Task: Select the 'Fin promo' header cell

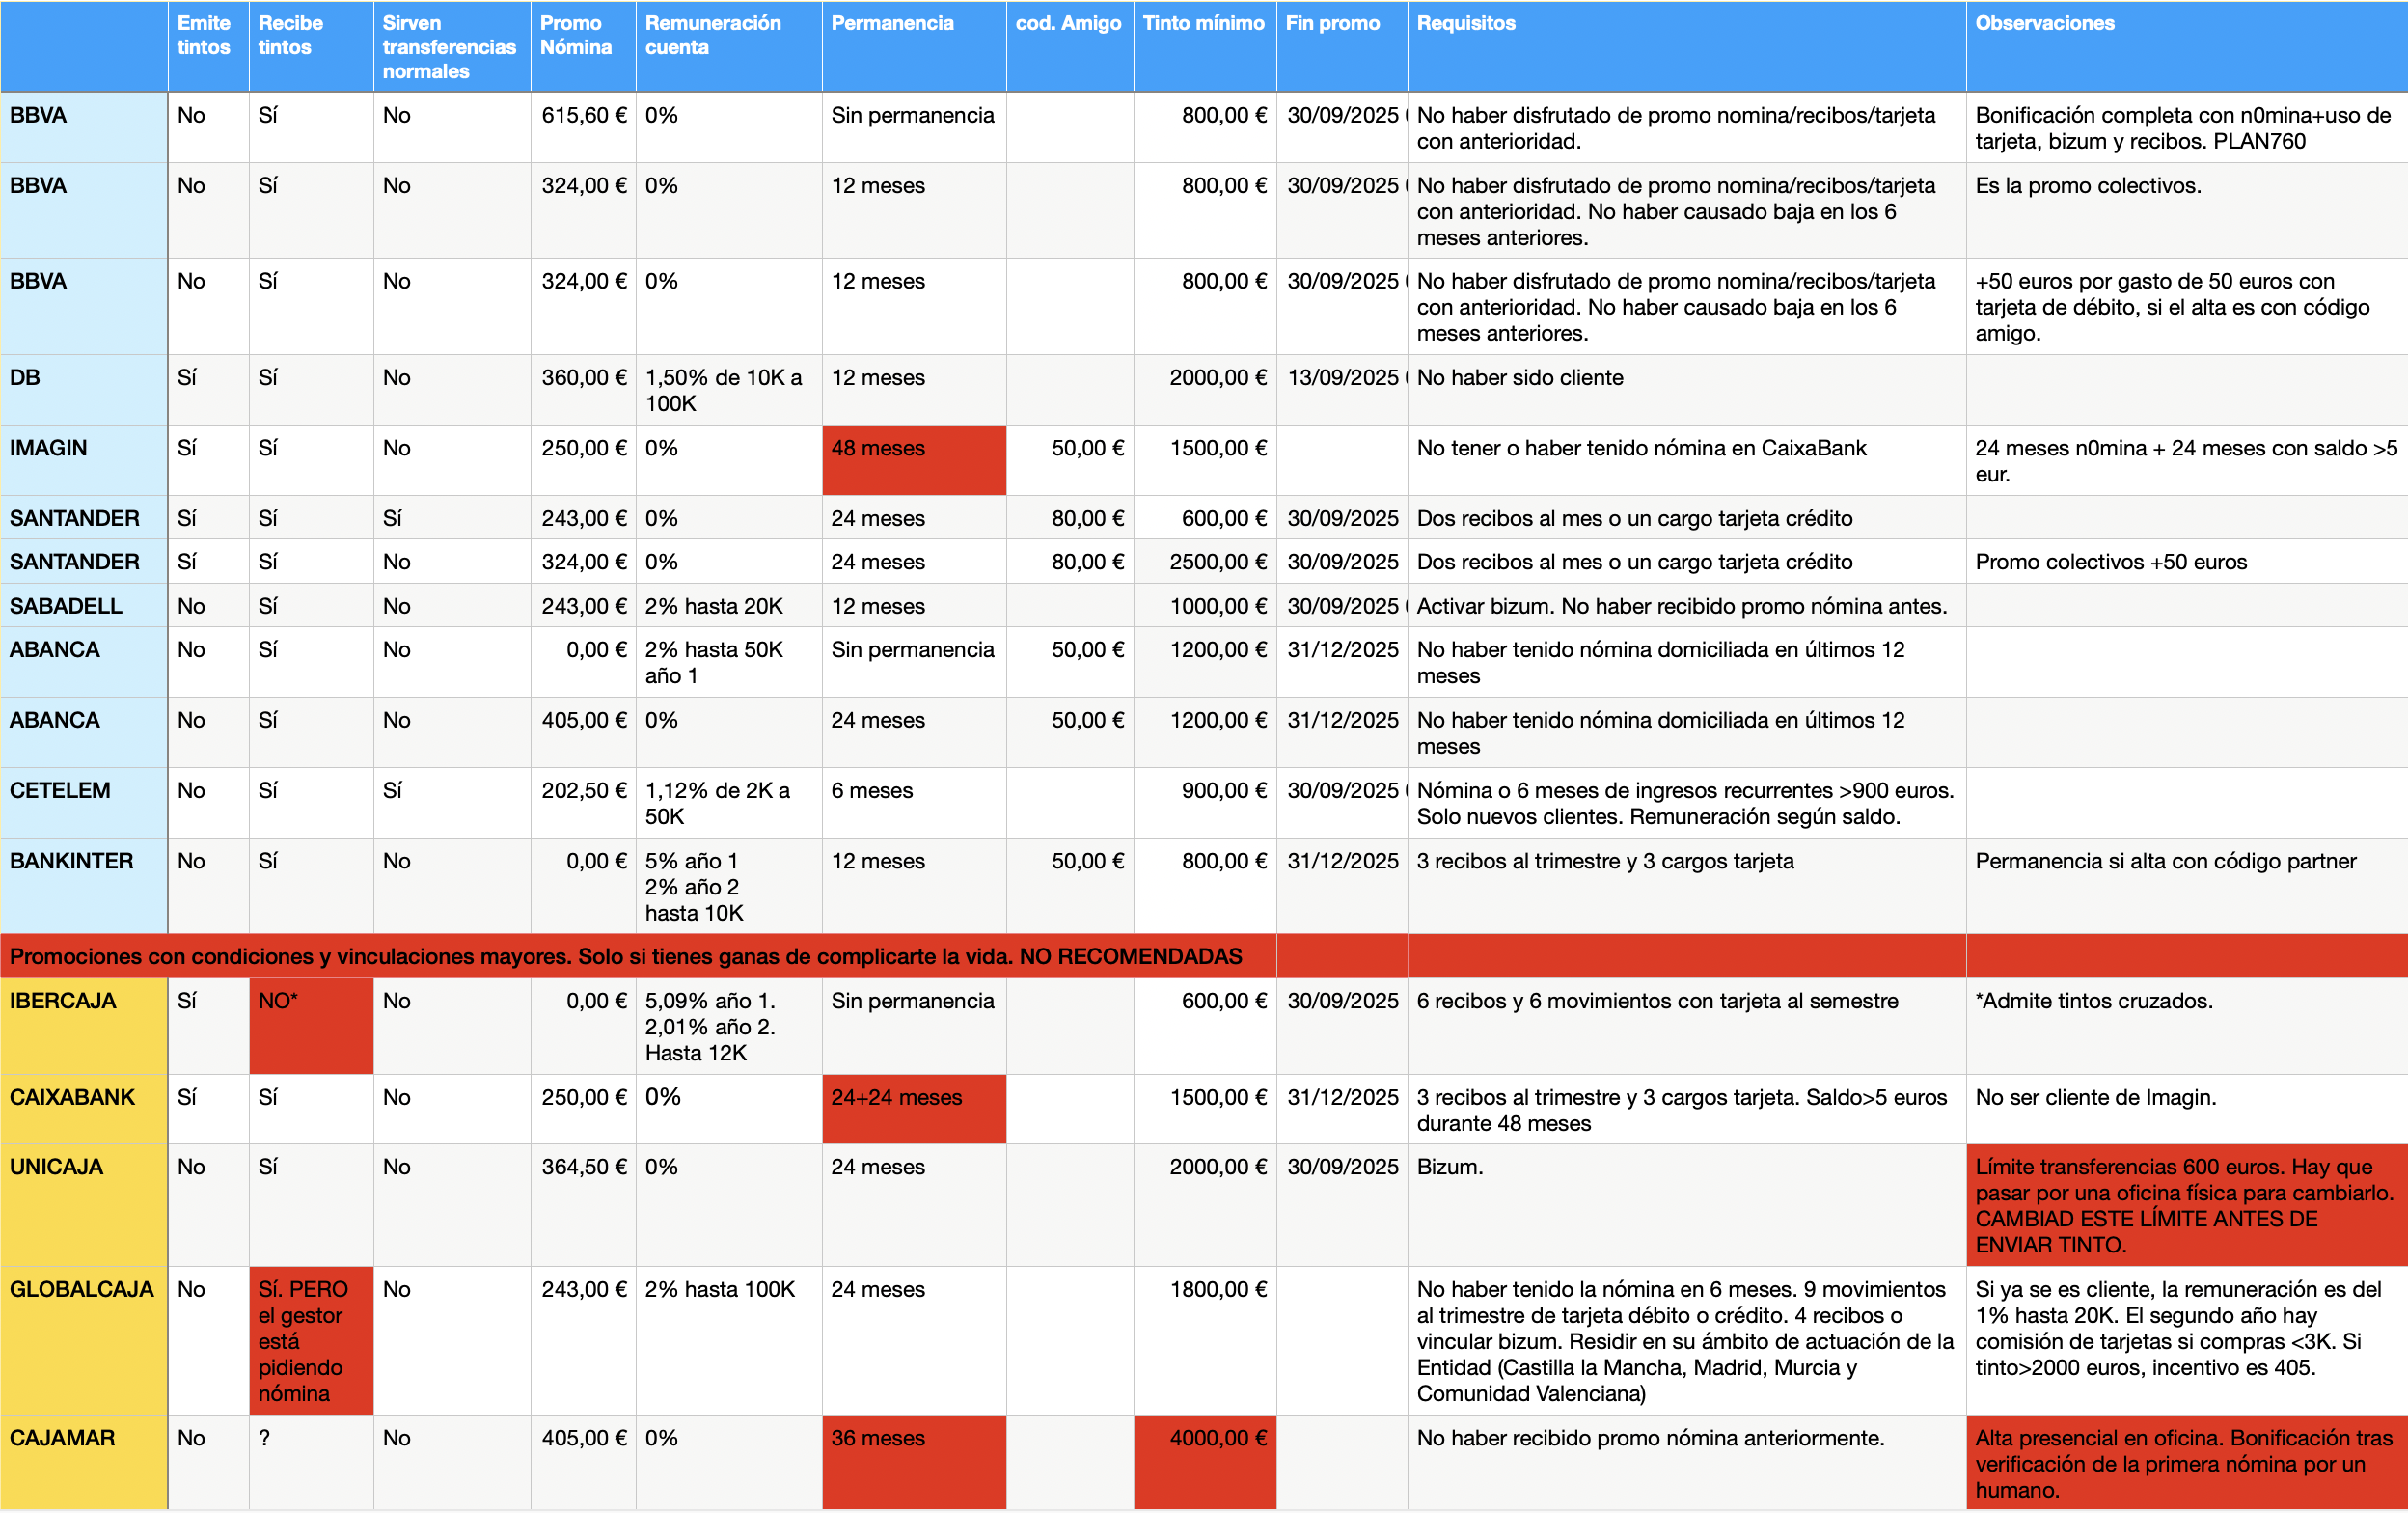Action: [1342, 46]
